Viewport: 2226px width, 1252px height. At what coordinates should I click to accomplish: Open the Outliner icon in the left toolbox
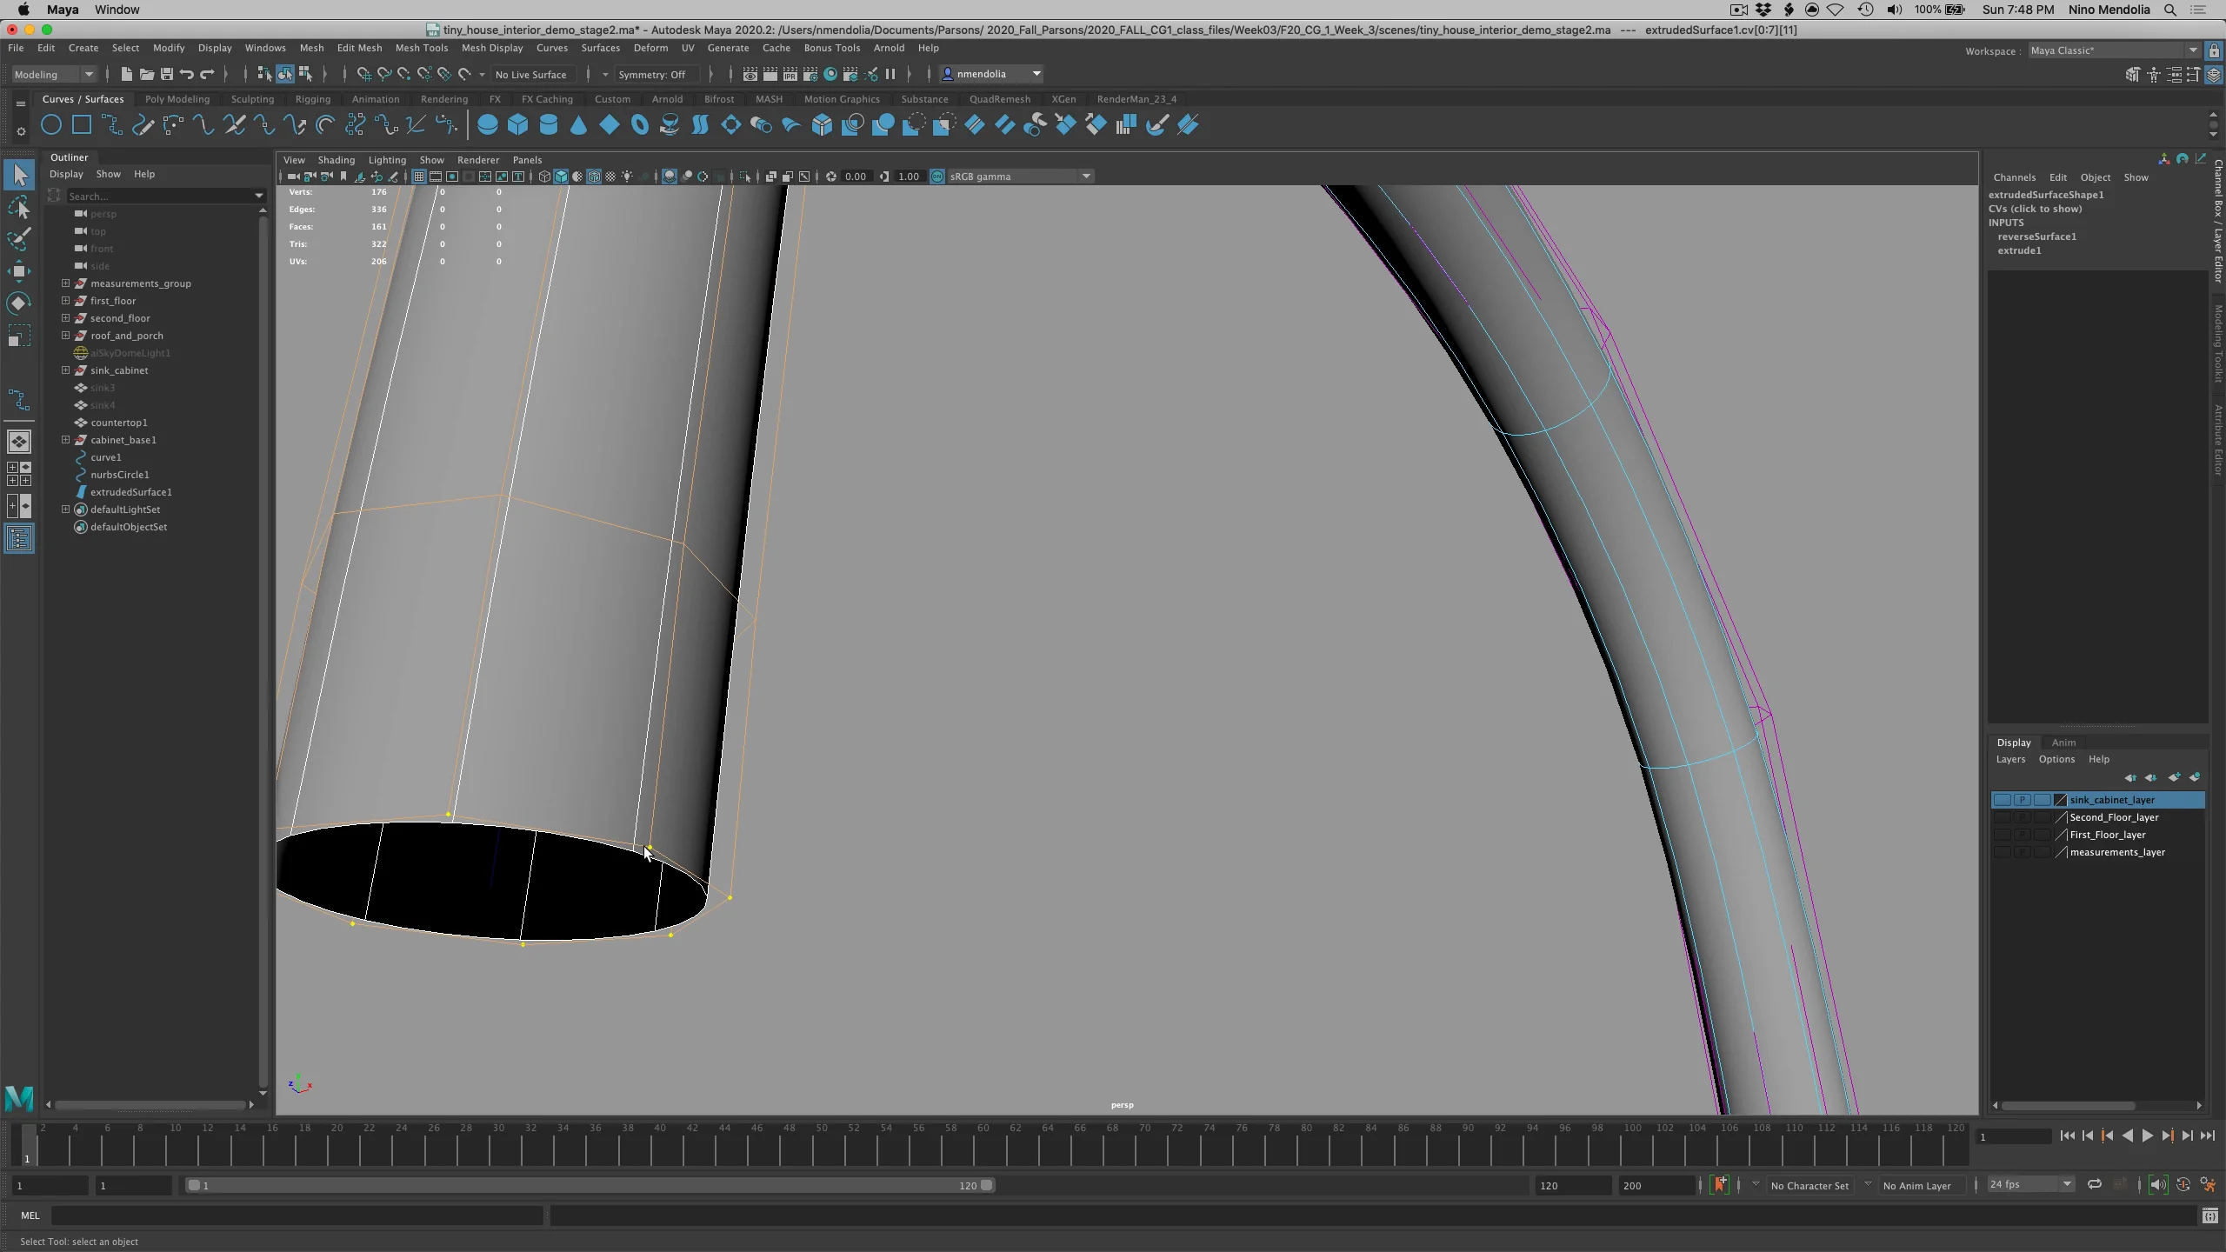point(19,539)
